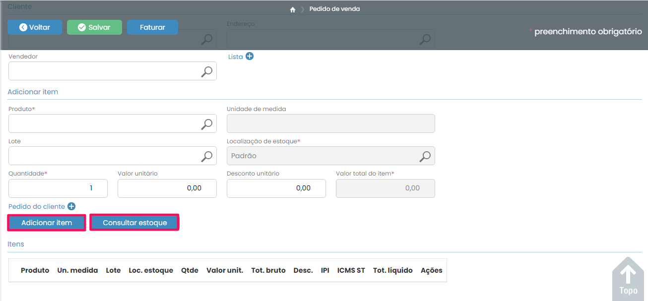Click the Desconto unitário field

(276, 188)
